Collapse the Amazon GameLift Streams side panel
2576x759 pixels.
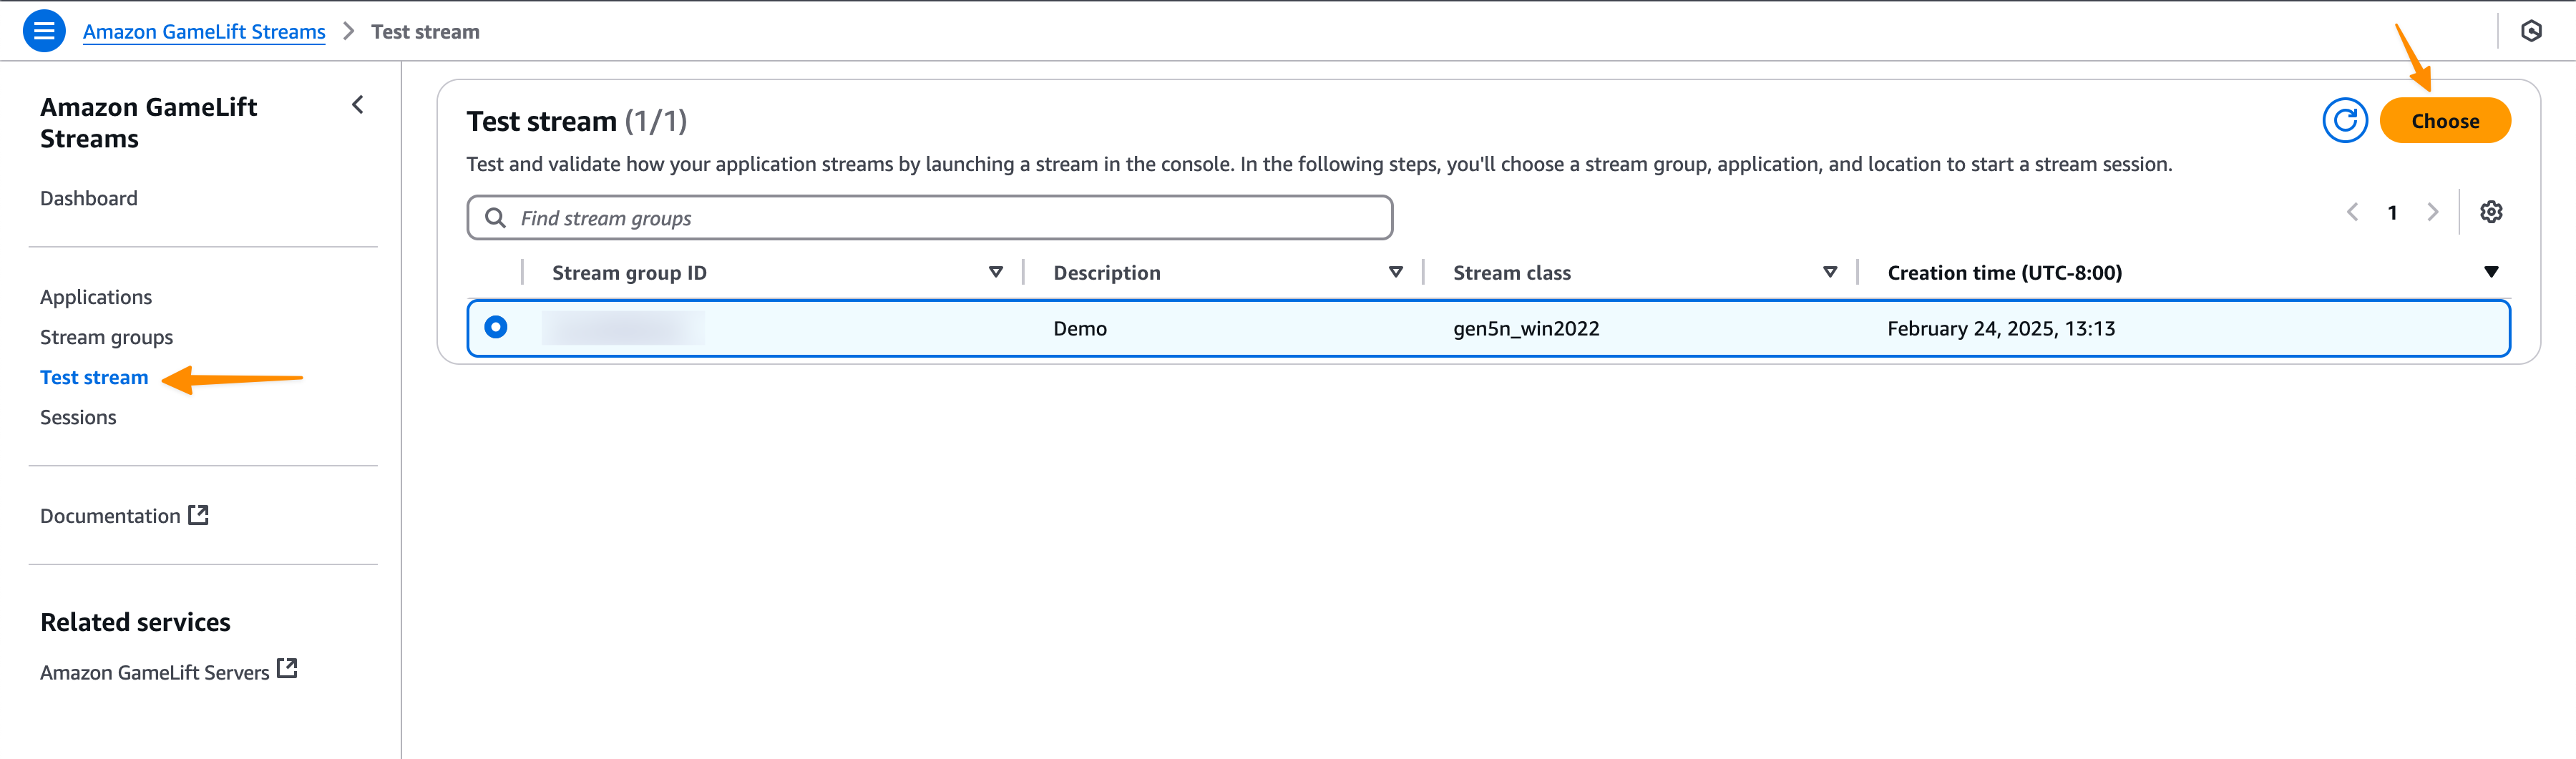[x=358, y=105]
